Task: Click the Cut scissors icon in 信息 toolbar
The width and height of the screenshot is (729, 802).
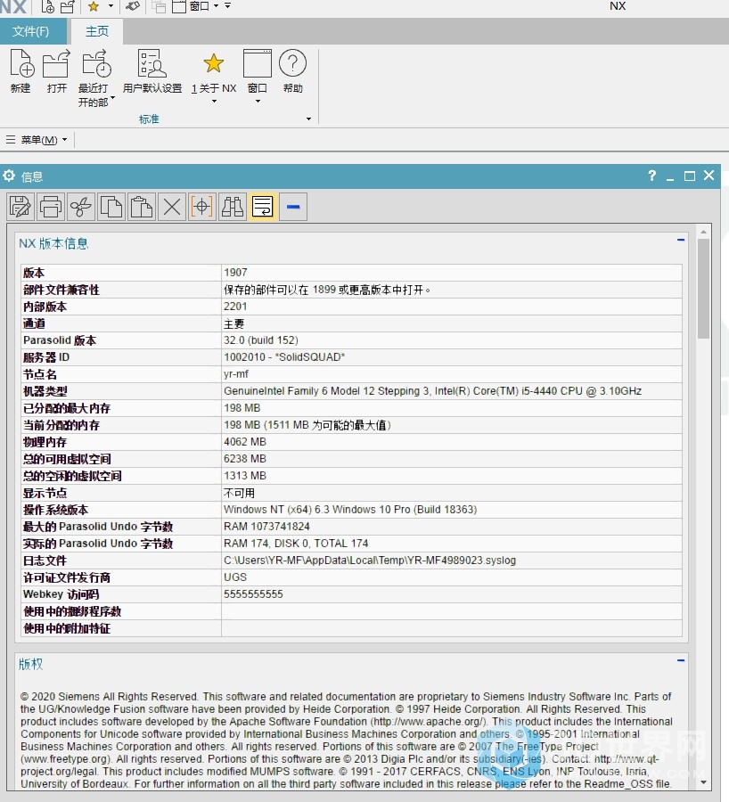Action: (x=81, y=207)
